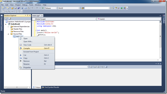Open the File menu
This screenshot has height=94, width=167.
2,5
